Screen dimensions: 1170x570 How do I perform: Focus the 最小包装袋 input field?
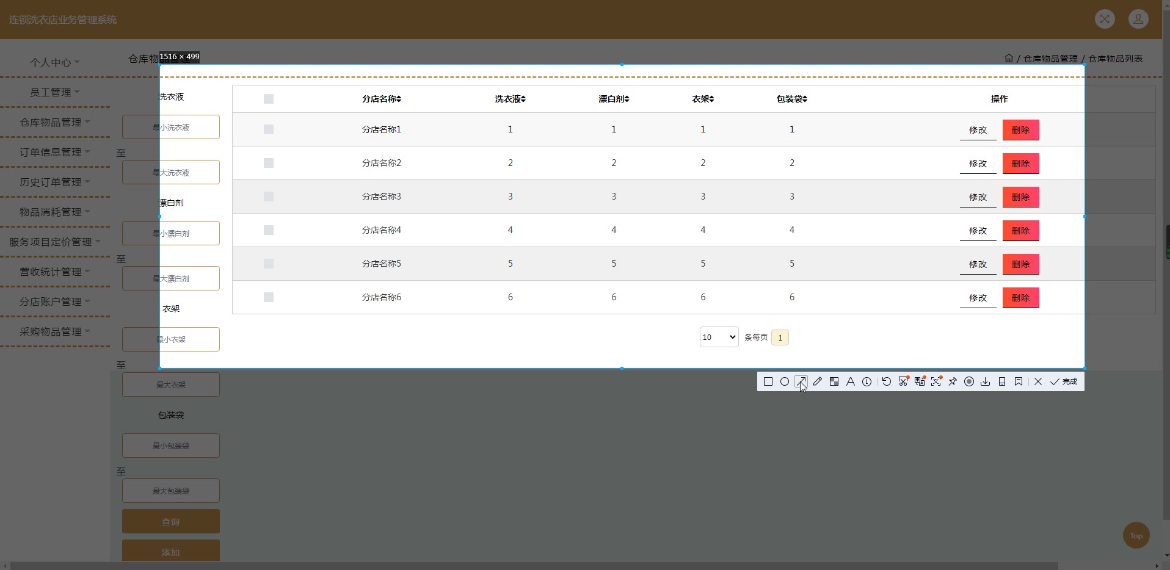[171, 446]
